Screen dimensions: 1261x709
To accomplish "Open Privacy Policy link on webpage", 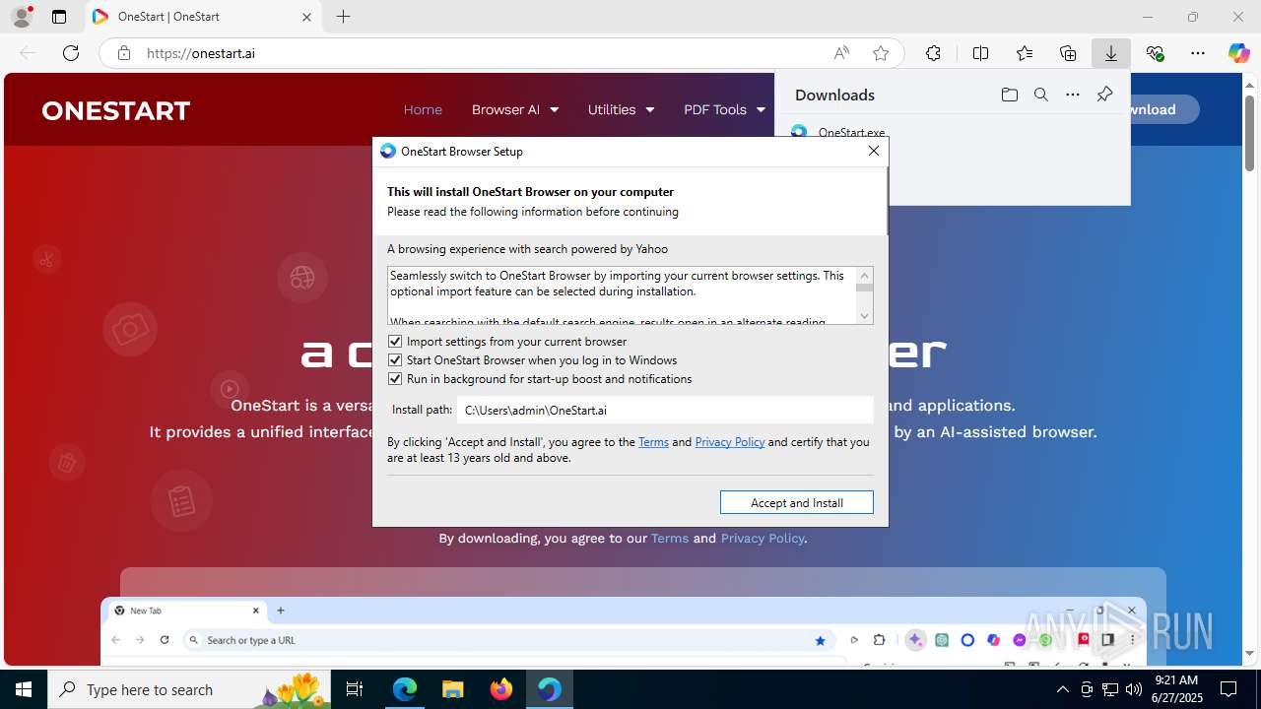I will tap(763, 538).
